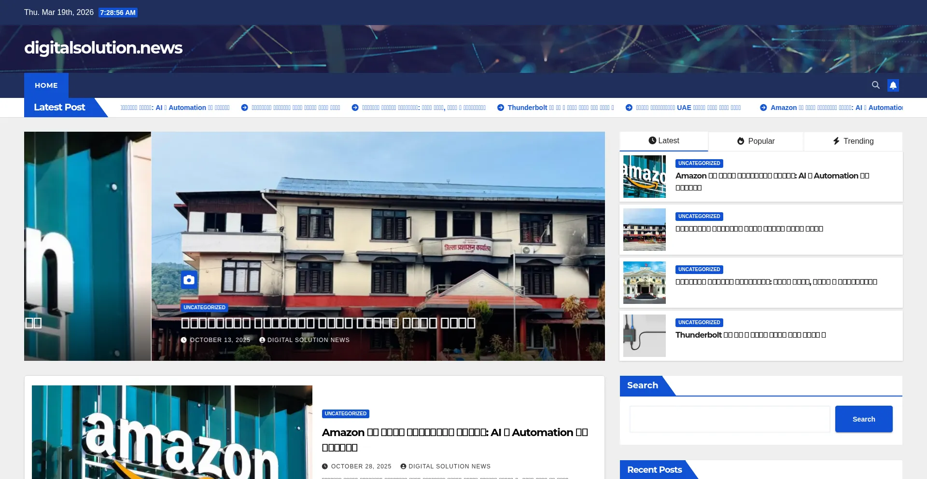Click the arrow icon before UAE ticker item

pos(629,108)
